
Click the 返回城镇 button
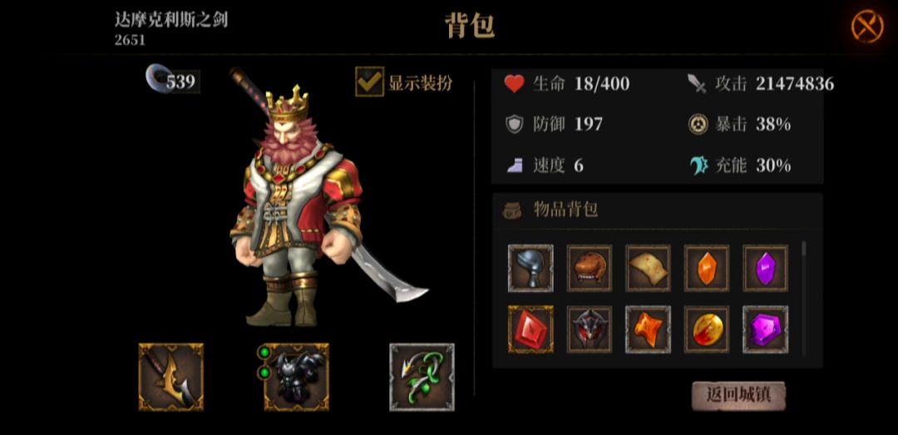[738, 395]
